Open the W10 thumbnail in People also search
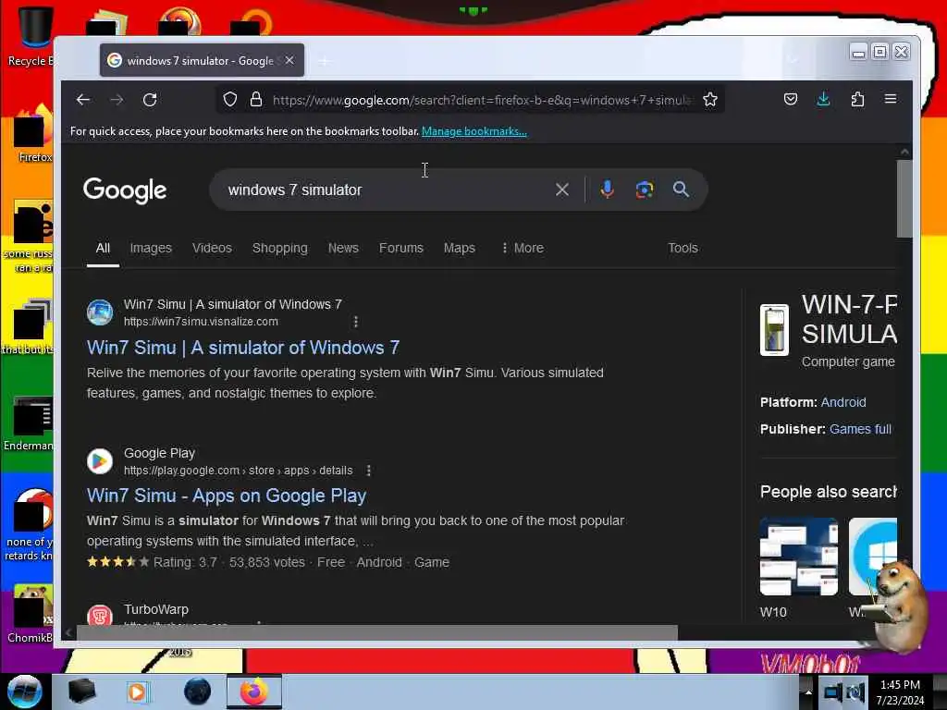Screen dimensions: 947x710 [x=798, y=557]
